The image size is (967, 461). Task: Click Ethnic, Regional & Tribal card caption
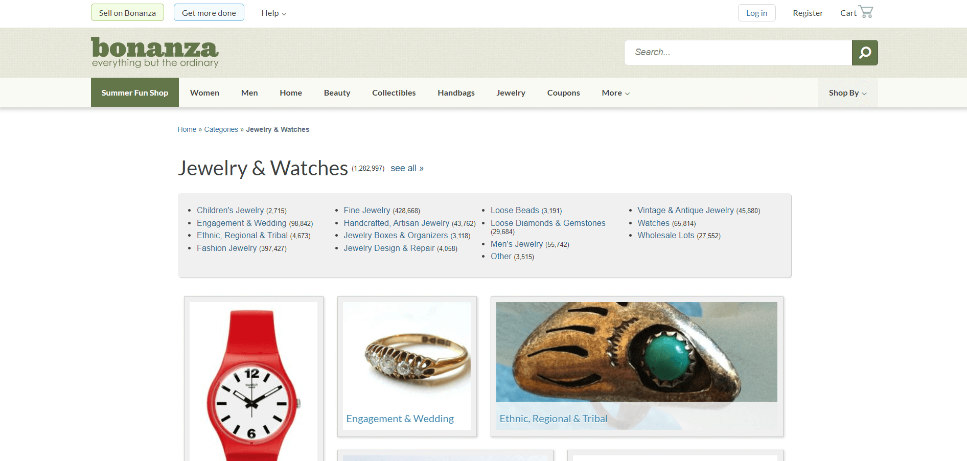[554, 419]
